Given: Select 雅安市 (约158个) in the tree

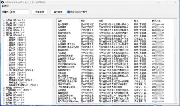Looking at the screenshot, I should point(17,78).
